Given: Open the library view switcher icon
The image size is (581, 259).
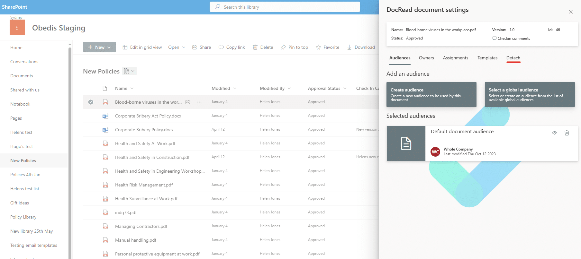Looking at the screenshot, I should pyautogui.click(x=129, y=71).
